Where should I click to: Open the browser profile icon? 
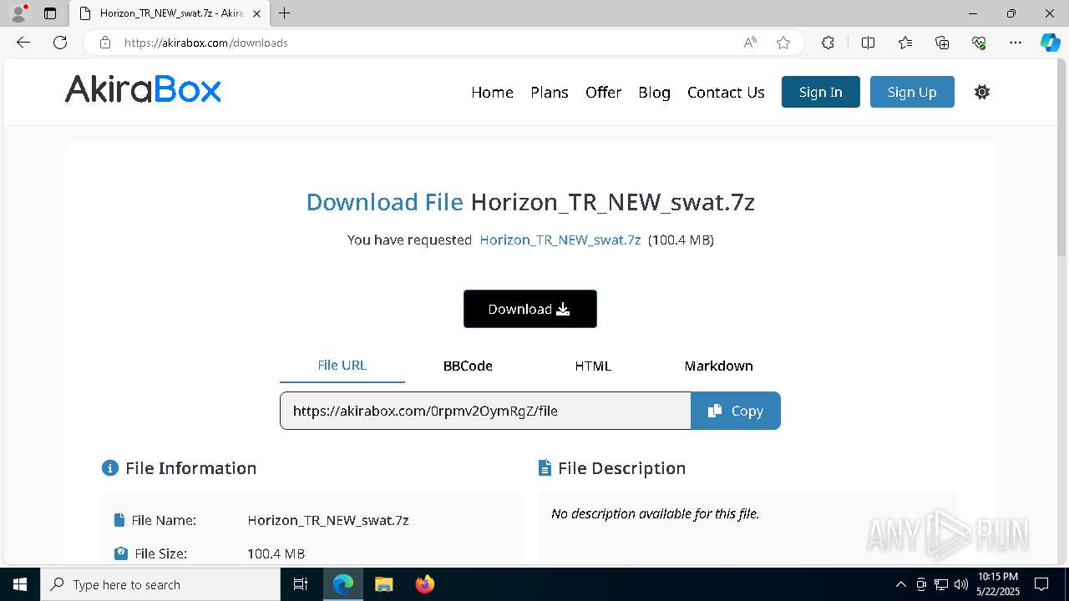(18, 13)
